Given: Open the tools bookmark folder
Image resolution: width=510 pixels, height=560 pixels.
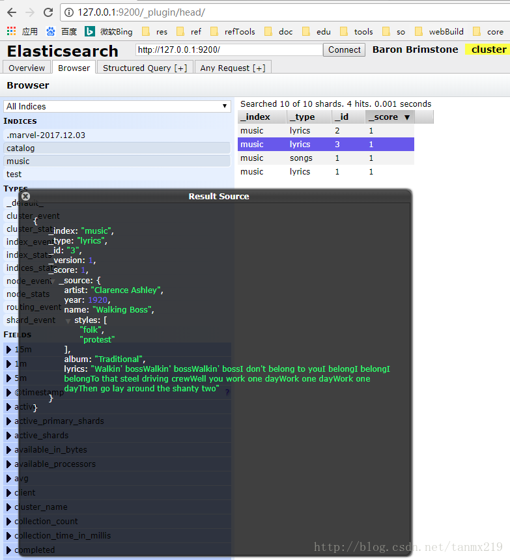Looking at the screenshot, I should (356, 31).
